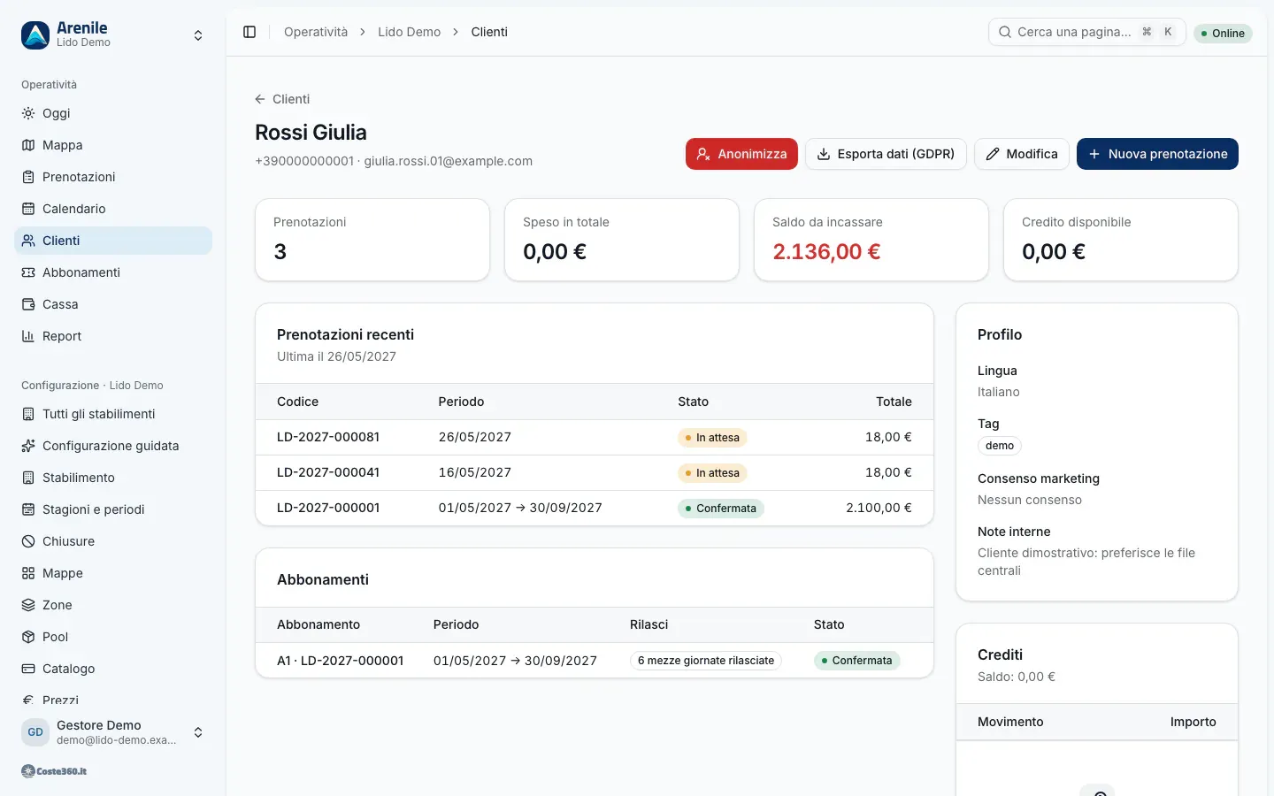Open Pool configuration
Image resolution: width=1274 pixels, height=796 pixels.
113,637
